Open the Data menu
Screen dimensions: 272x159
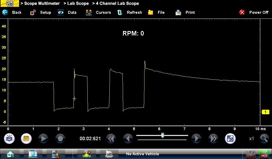[x=67, y=12]
